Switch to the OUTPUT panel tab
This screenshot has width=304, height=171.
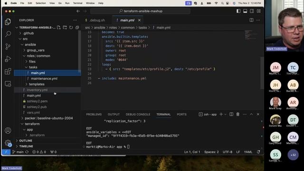(x=114, y=114)
